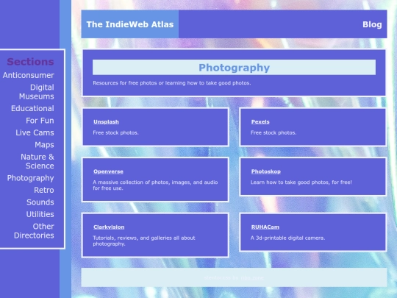This screenshot has height=298, width=397.
Task: Visit the Openverse link
Action: (x=108, y=171)
